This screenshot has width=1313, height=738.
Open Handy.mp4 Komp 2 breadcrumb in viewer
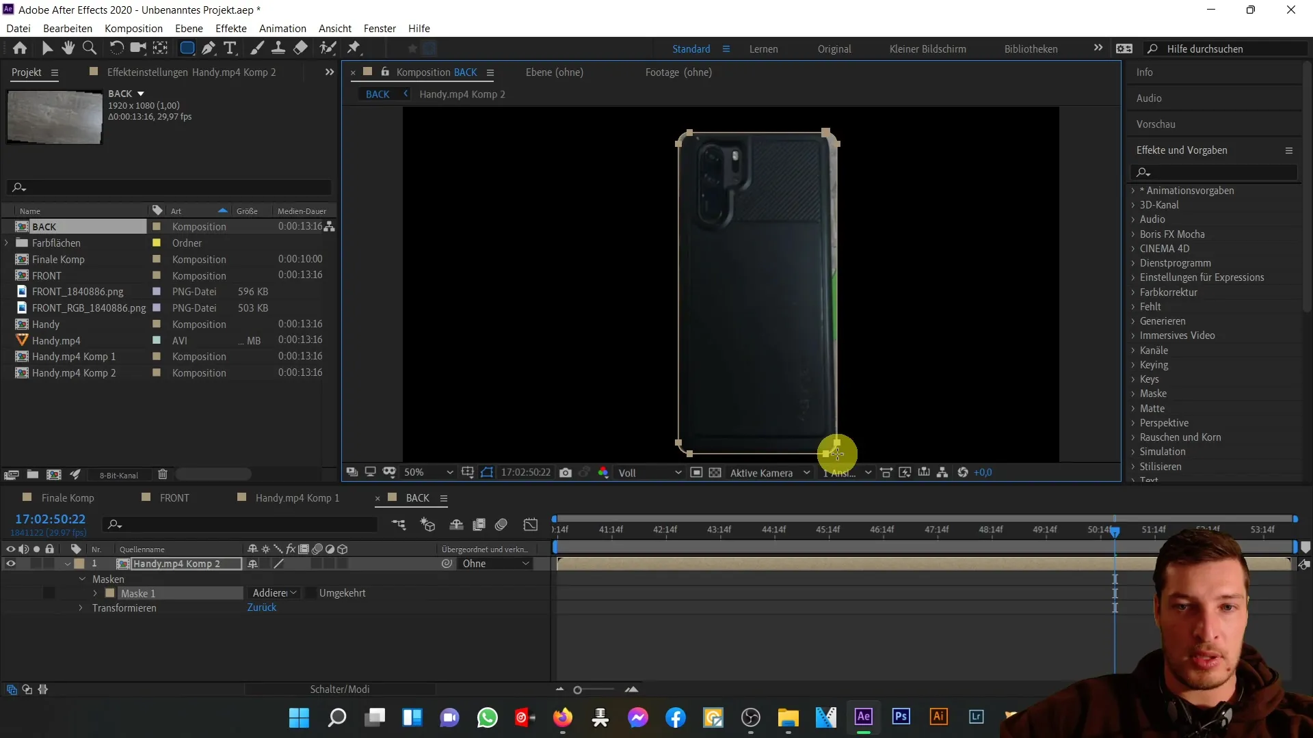[462, 94]
